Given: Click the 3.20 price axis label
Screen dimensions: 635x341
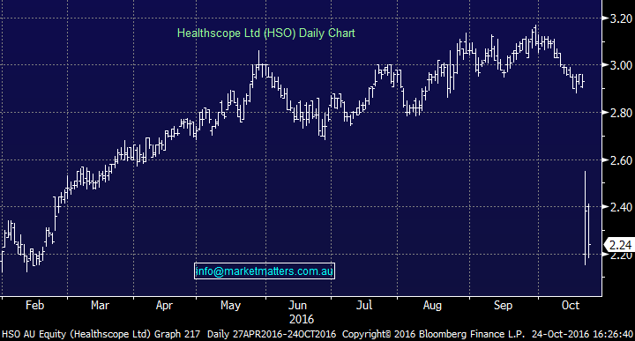Looking at the screenshot, I should 621,19.
